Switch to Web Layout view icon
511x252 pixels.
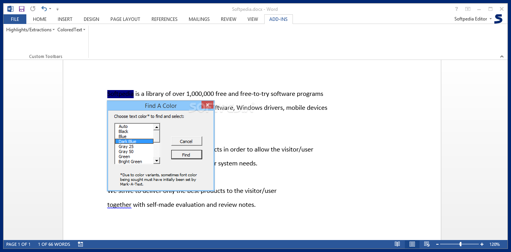pos(427,244)
